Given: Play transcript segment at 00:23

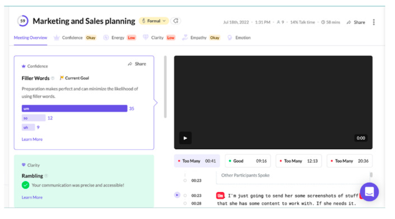Looking at the screenshot, I should pos(177,195).
